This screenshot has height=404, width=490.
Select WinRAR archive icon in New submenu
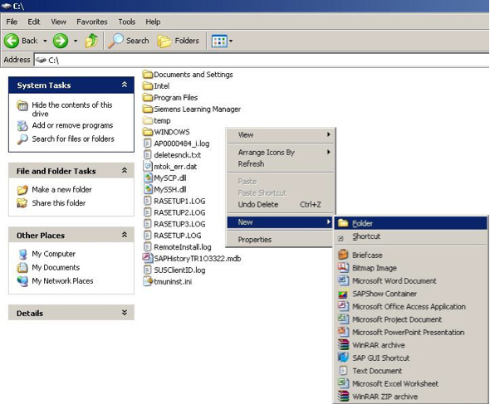[x=343, y=345]
